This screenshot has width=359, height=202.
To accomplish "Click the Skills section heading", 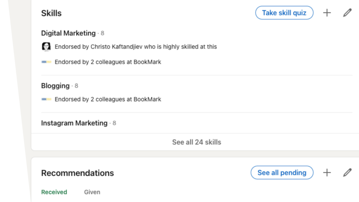I will pyautogui.click(x=51, y=13).
